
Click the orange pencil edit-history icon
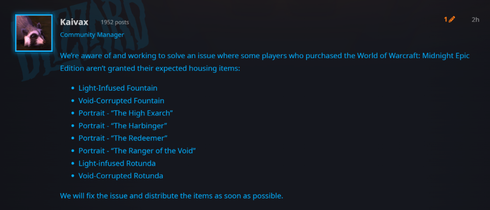452,19
